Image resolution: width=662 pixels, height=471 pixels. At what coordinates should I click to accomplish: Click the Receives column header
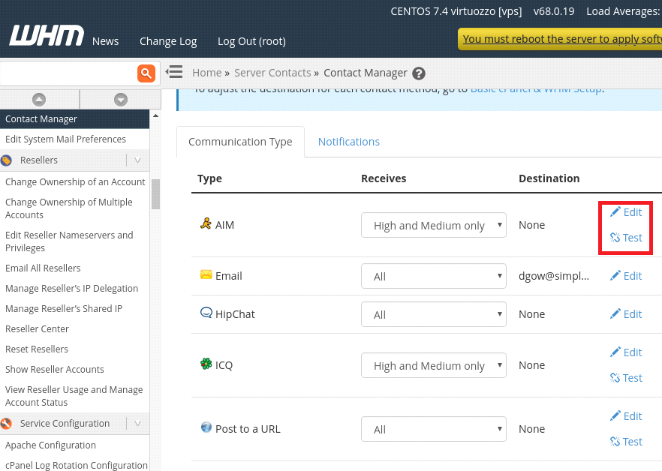click(x=384, y=178)
